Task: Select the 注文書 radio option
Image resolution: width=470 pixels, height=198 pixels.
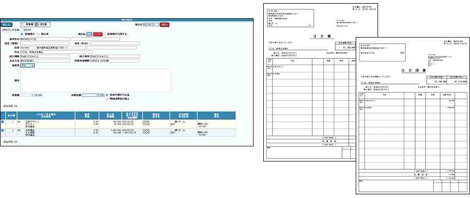Action: click(37, 24)
